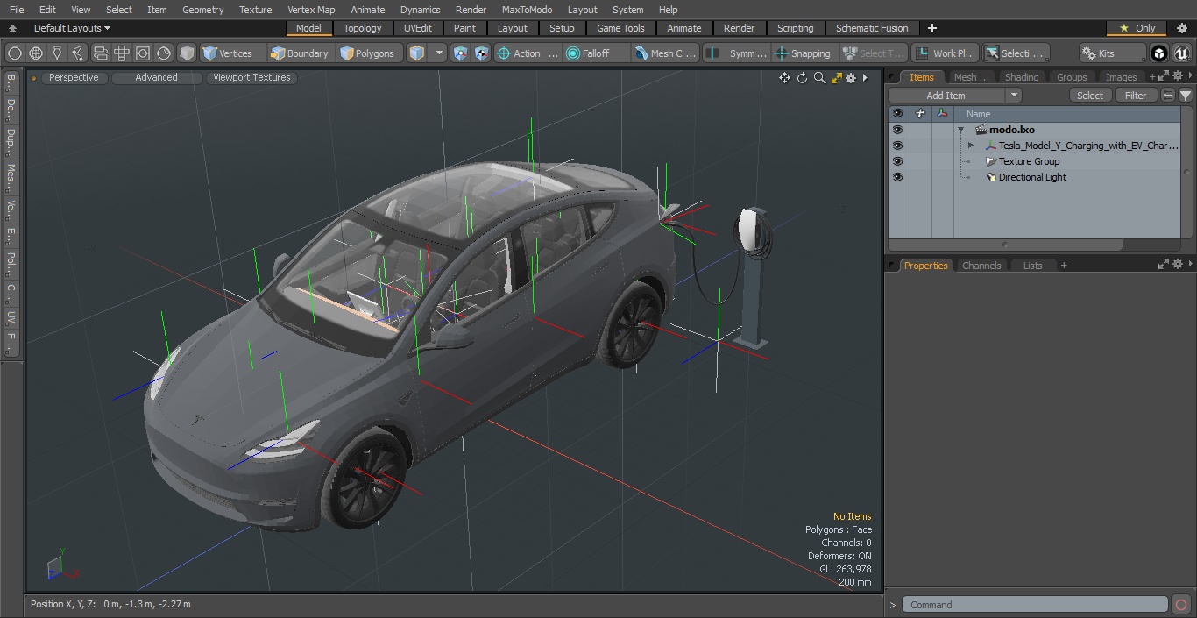Open the Default Layouts dropdown

72,28
